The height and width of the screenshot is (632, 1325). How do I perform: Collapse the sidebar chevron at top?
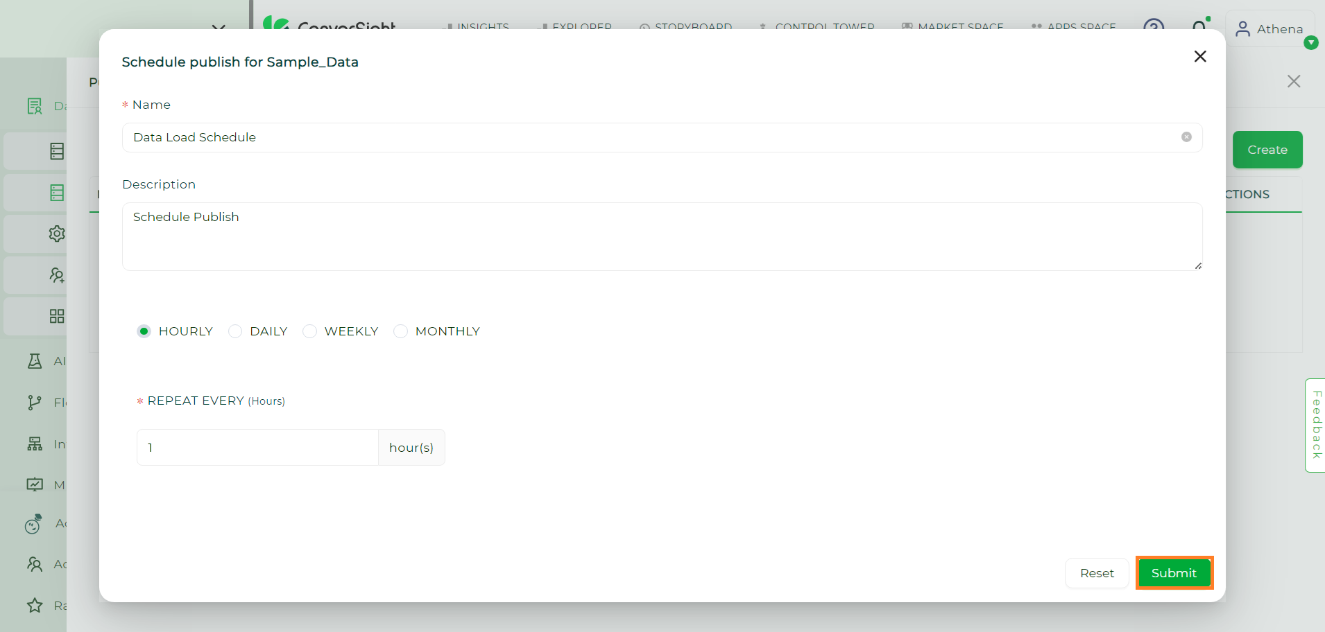(x=219, y=28)
